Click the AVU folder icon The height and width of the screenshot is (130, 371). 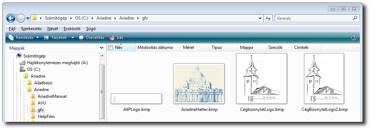tap(33, 103)
